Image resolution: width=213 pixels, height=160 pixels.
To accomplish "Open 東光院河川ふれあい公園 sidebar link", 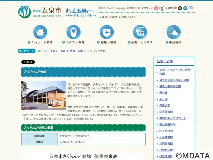I will tap(174, 80).
